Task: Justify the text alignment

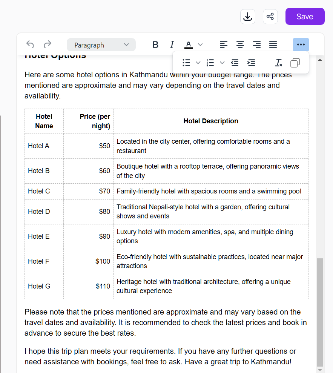Action: pyautogui.click(x=273, y=45)
